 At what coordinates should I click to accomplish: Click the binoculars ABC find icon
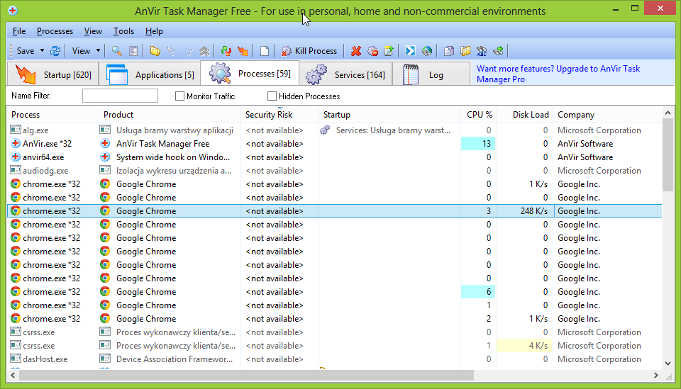click(482, 51)
